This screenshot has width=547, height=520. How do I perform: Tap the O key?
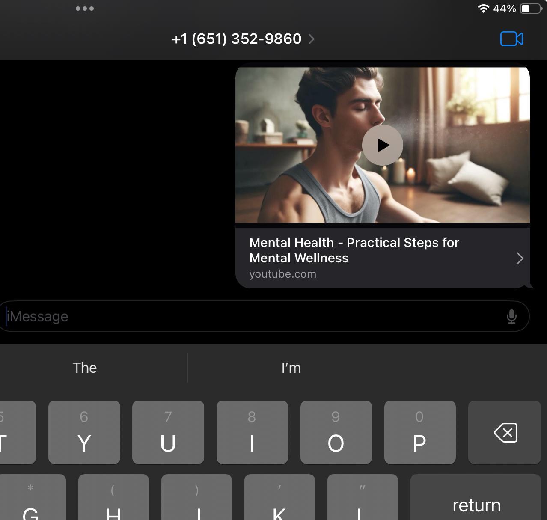click(x=336, y=432)
